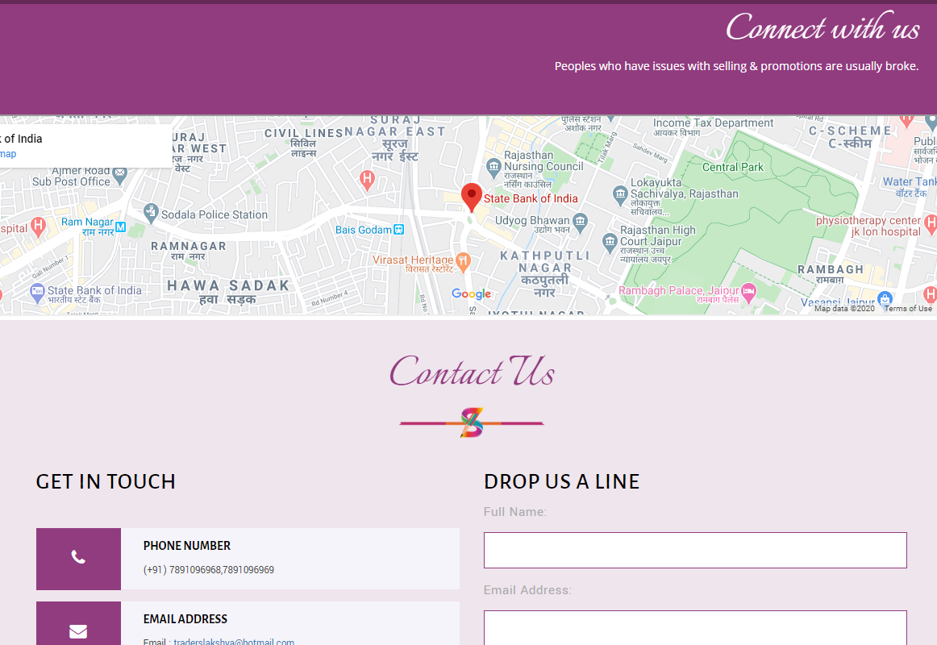Click into the Full Name input field
The height and width of the screenshot is (645, 937).
695,550
